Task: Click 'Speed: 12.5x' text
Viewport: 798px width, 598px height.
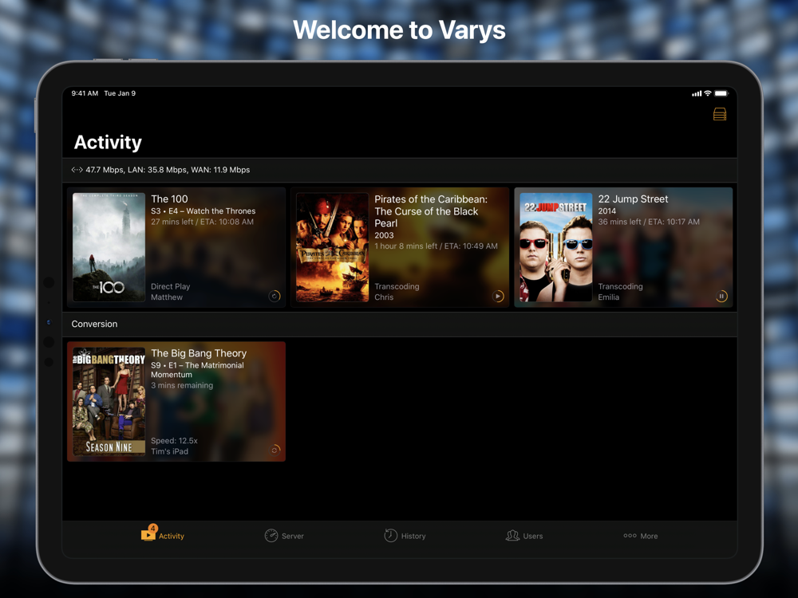Action: [174, 441]
